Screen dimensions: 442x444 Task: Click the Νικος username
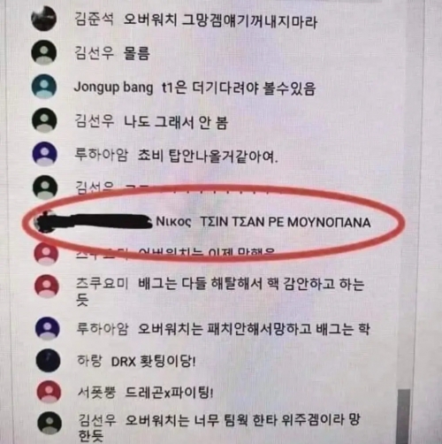173,222
